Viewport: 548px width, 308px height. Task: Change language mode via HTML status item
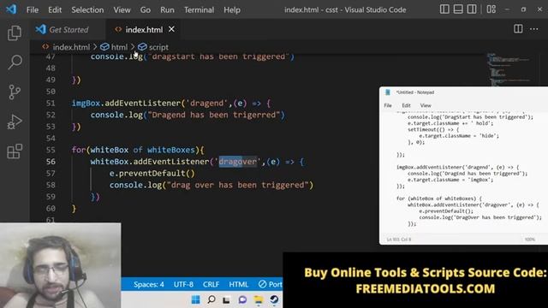coord(239,284)
